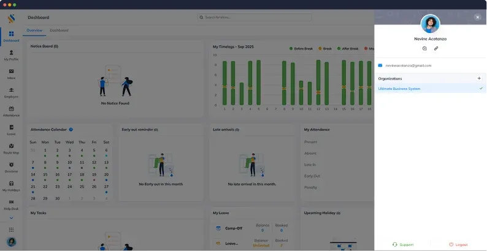Click the nevineacotanzo@gmail.com email text

[x=408, y=65]
